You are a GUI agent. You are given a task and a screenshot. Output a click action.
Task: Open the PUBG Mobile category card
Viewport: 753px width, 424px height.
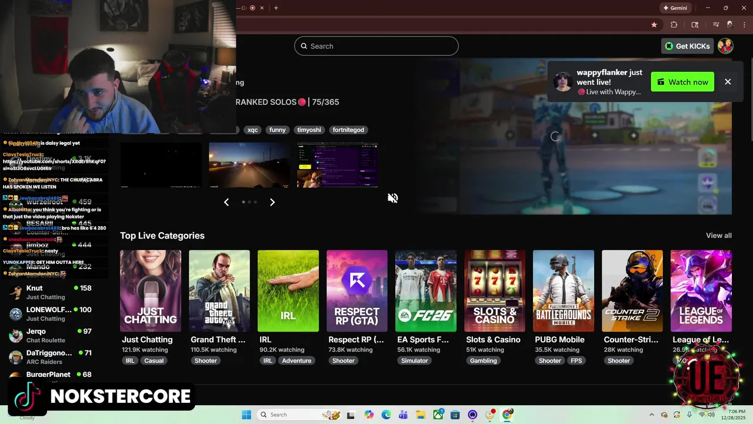[x=564, y=291]
